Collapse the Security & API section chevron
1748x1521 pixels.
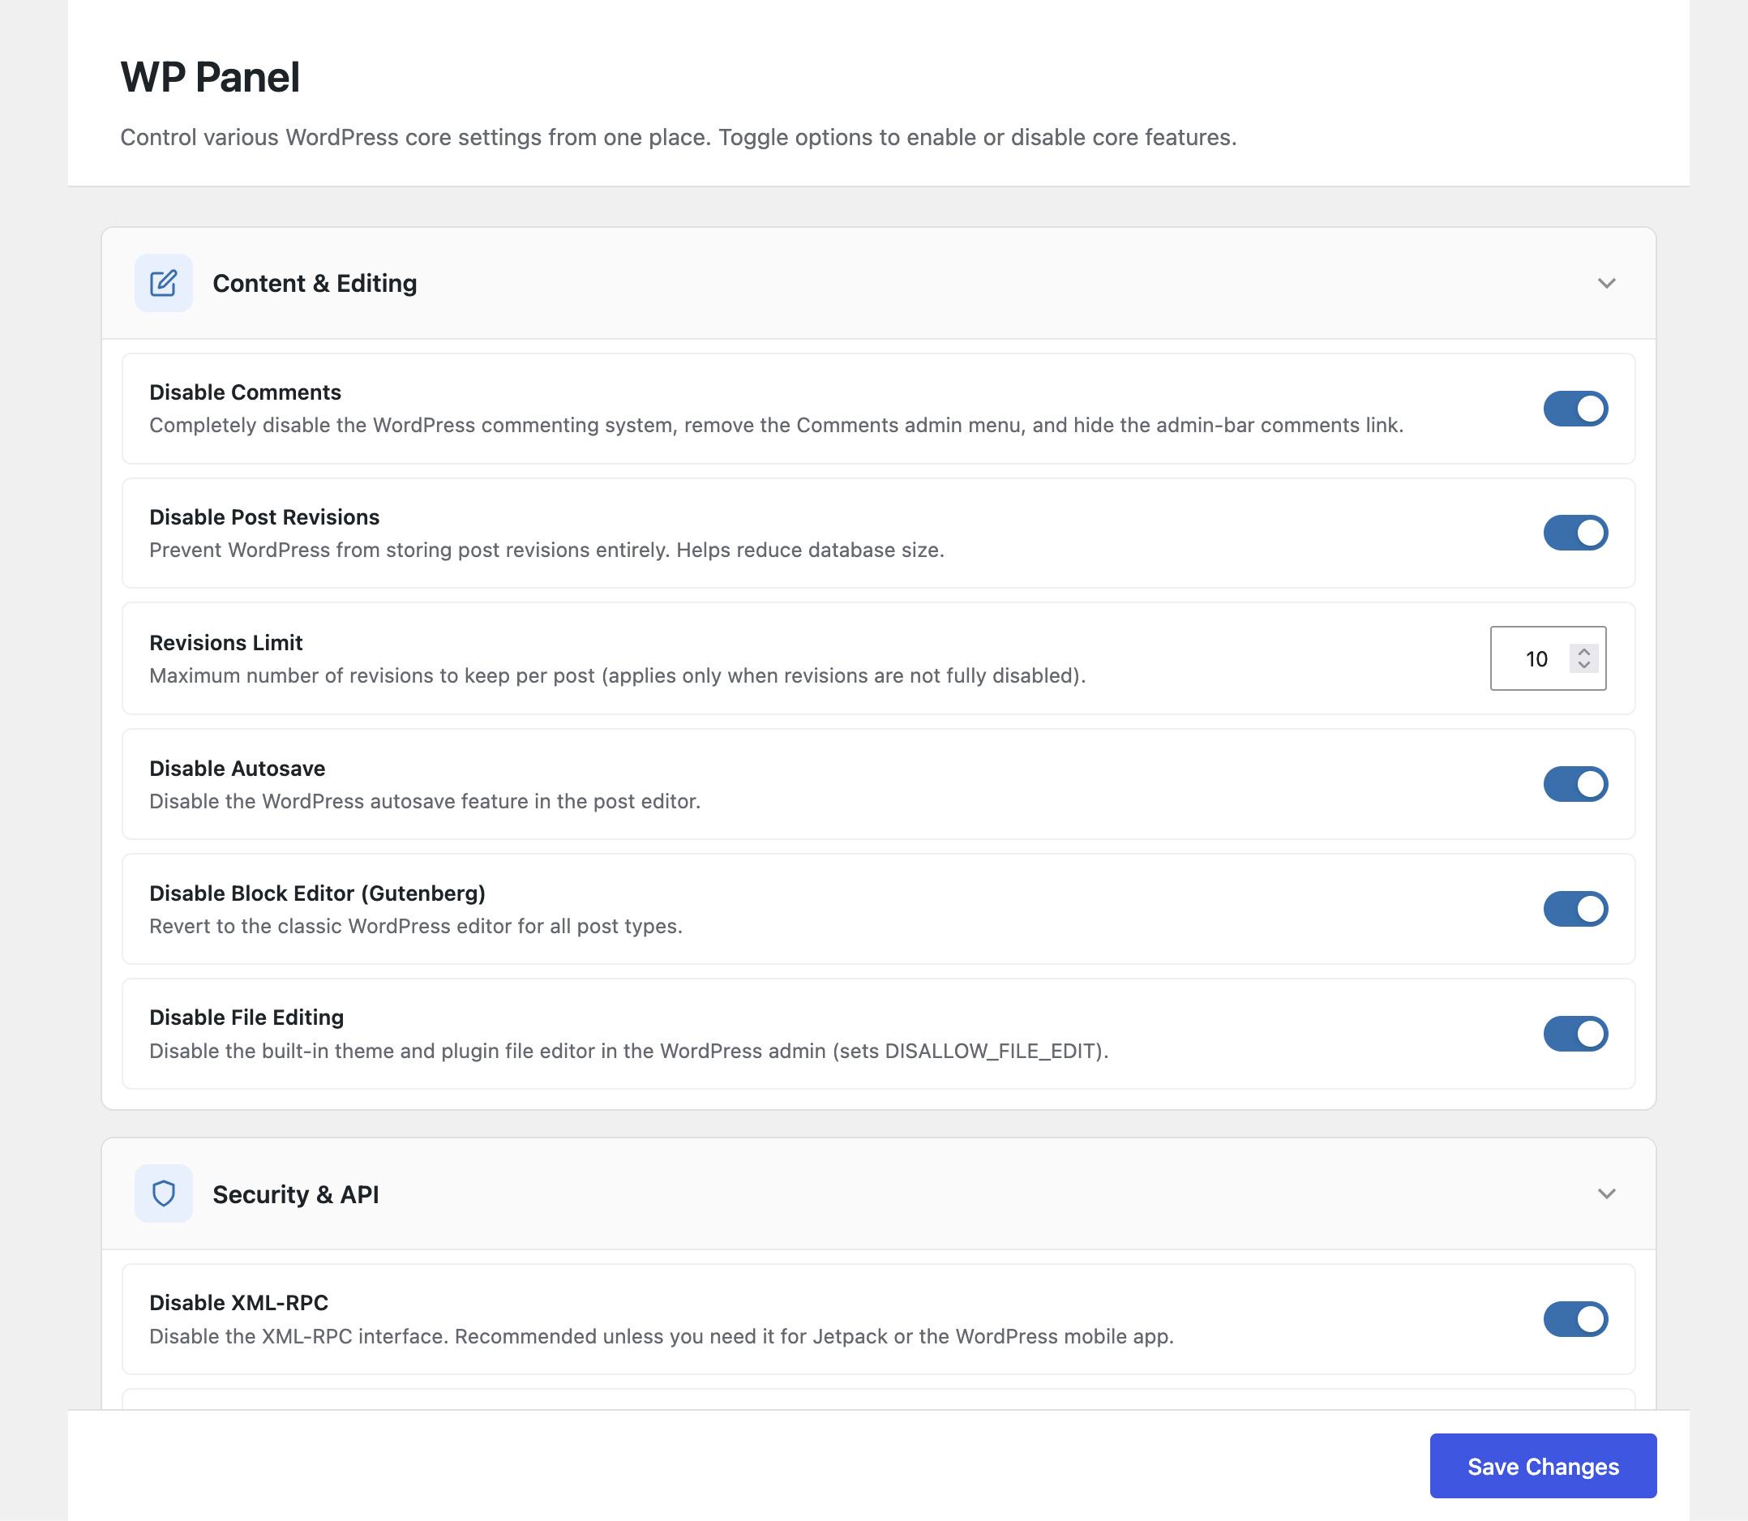(x=1606, y=1193)
